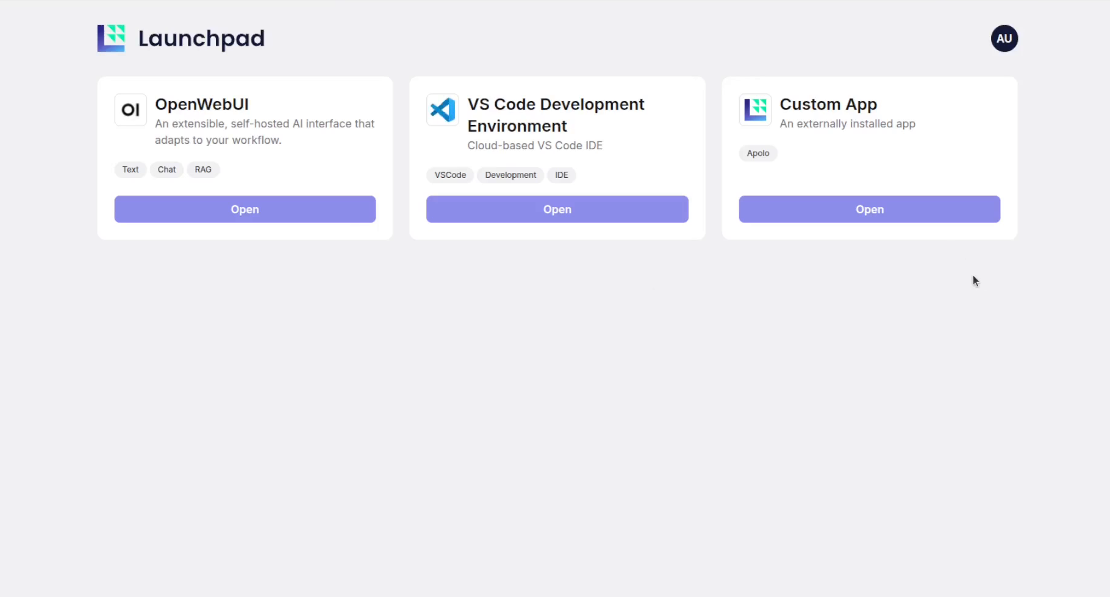
Task: Click the VSCode tag
Action: pos(450,175)
